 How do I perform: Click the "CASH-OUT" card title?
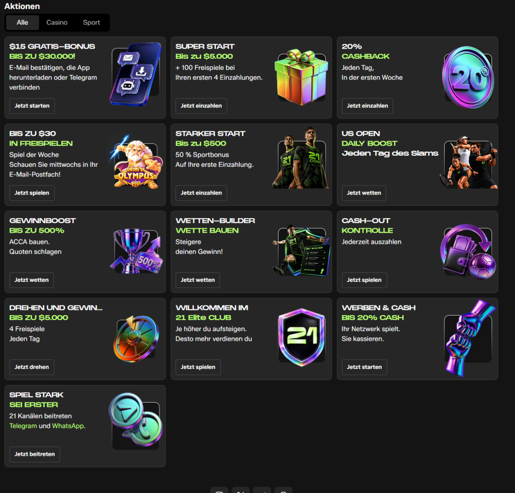pyautogui.click(x=366, y=221)
